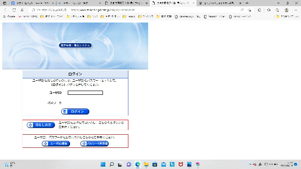Screen dimensions: 301x169
Task: Open a new browser tab
Action: (x=247, y=3)
